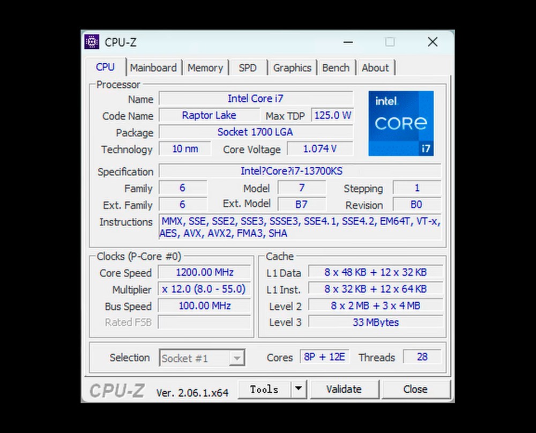536x433 pixels.
Task: Click the Name field Intel Core i7
Action: point(256,99)
